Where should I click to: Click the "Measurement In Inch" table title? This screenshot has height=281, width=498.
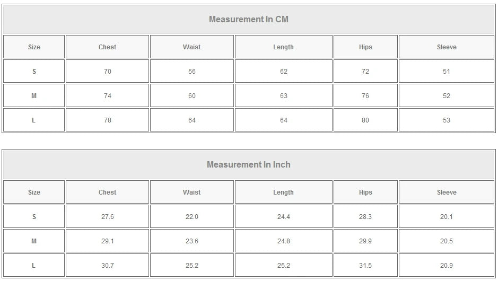pos(249,165)
